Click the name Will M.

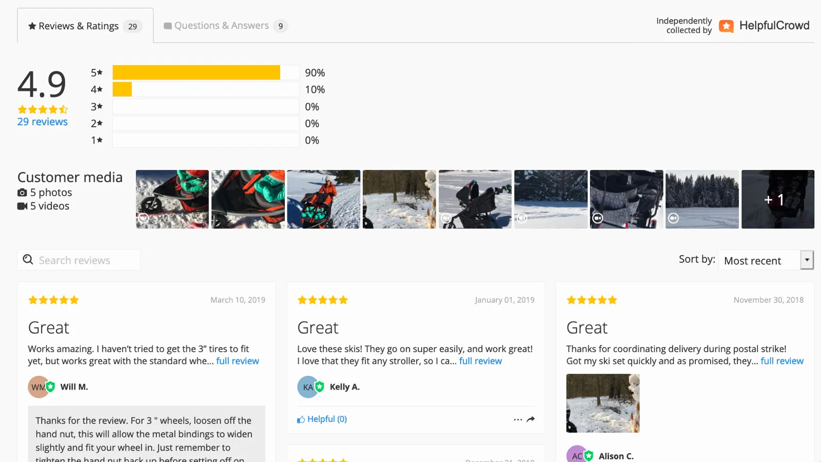74,387
